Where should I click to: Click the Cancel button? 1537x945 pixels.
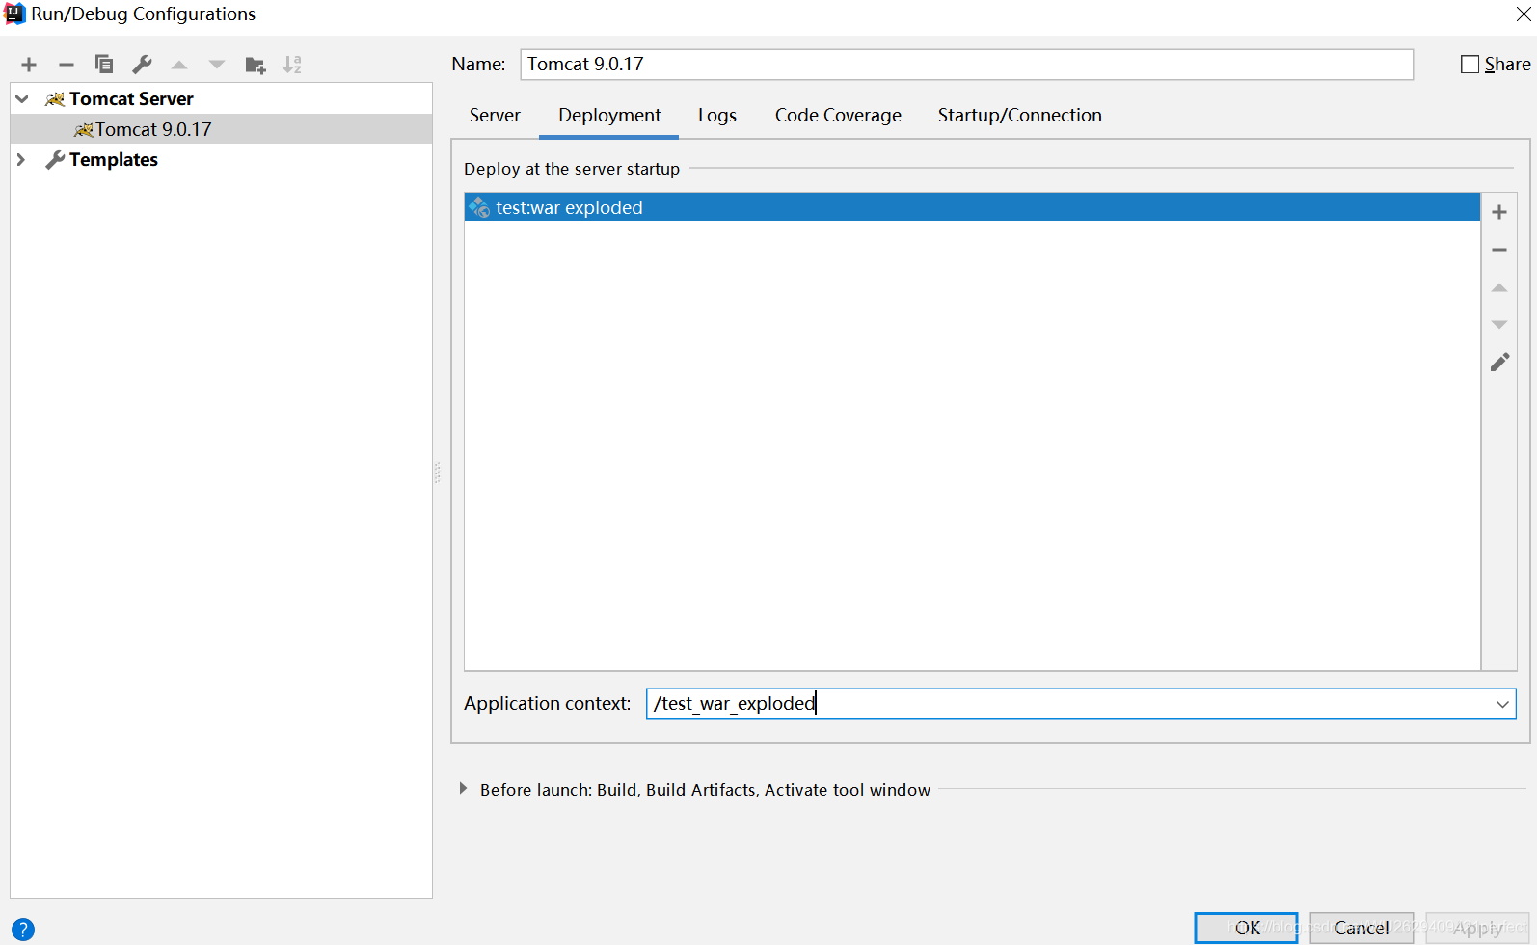click(1362, 928)
